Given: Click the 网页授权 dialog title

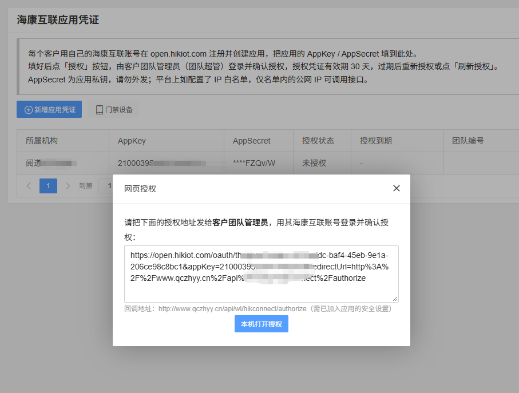Looking at the screenshot, I should [x=140, y=189].
